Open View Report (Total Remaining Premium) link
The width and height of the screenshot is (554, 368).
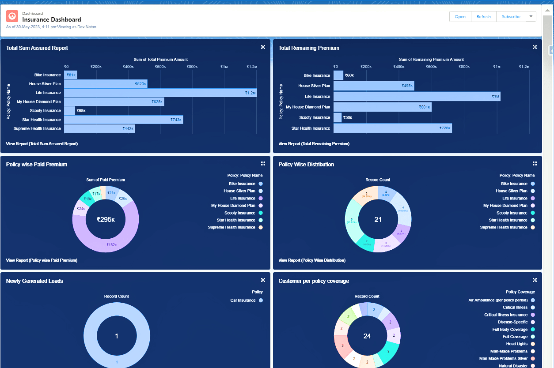(314, 144)
